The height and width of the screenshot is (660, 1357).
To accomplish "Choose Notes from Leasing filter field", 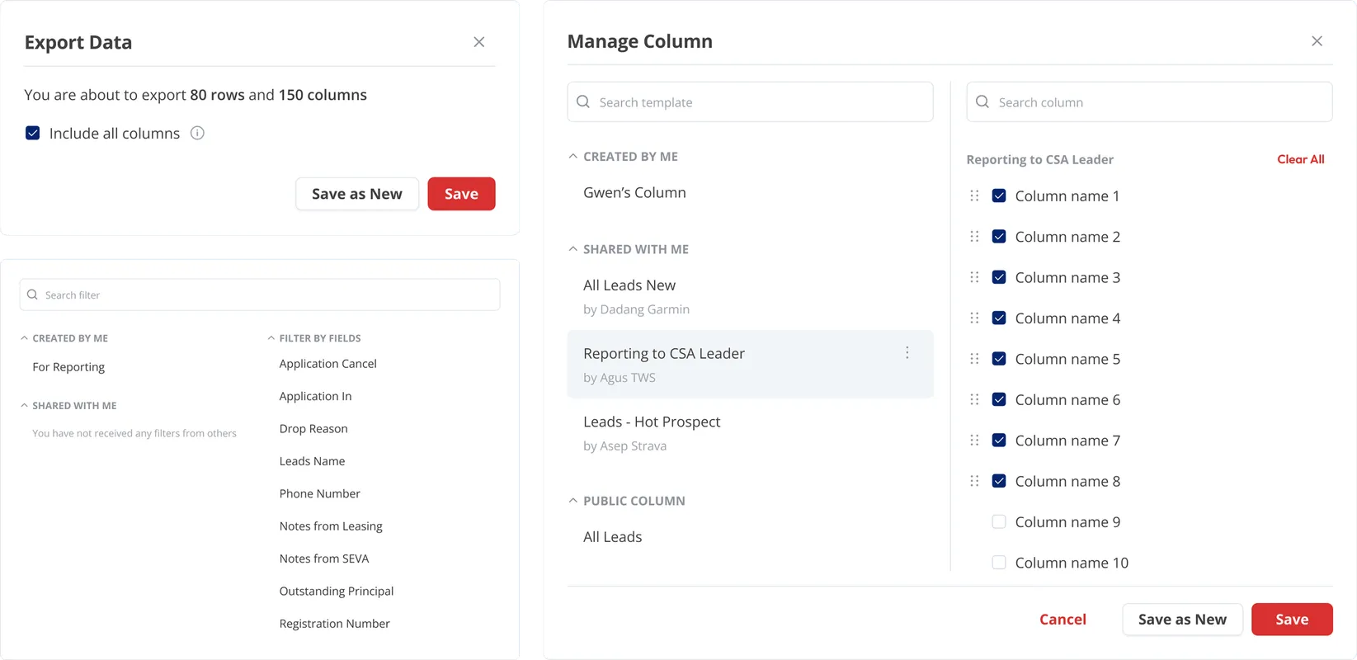I will pos(331,526).
